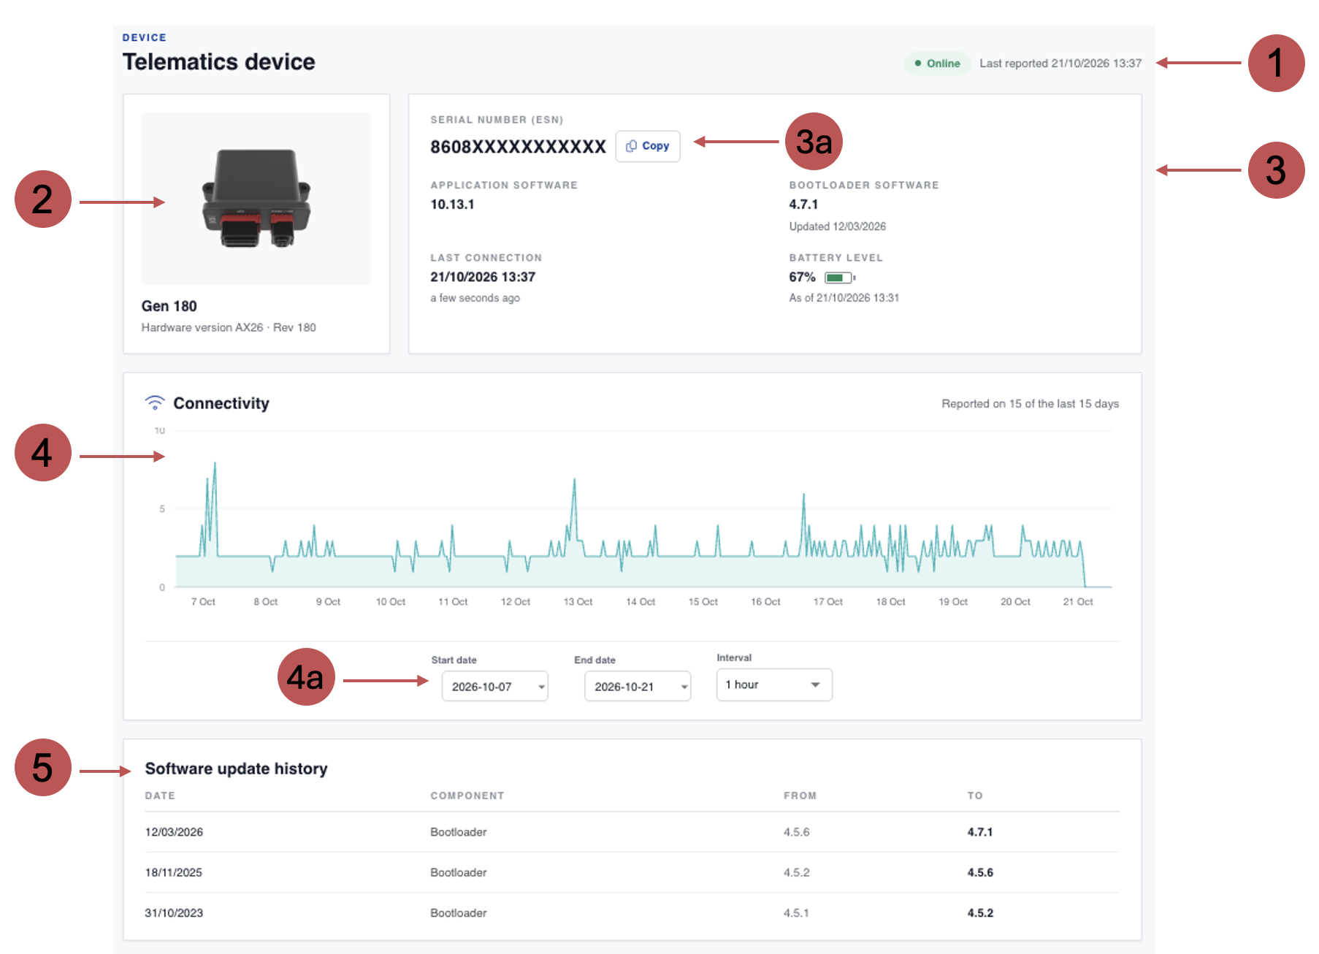This screenshot has height=954, width=1319.
Task: Click 'Updated 12/03/2026' text
Action: [837, 226]
